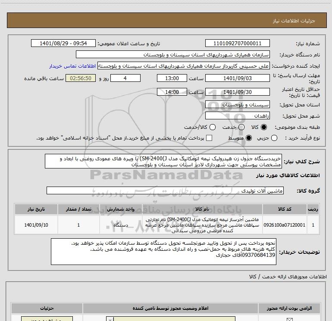
Task: Click the general need description text box
Action: click(163, 162)
